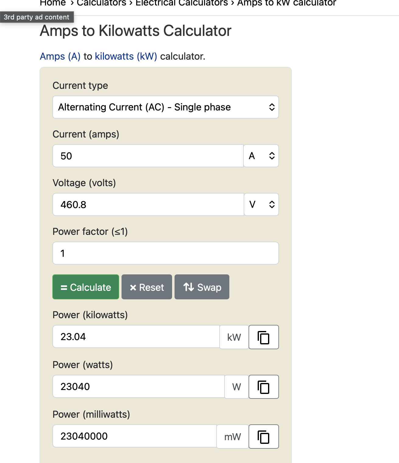Open the Amps (A) link
Screen dimensions: 399x463
click(60, 56)
